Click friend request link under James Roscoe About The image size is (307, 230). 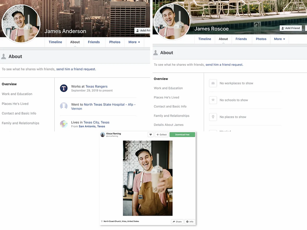pos(224,65)
